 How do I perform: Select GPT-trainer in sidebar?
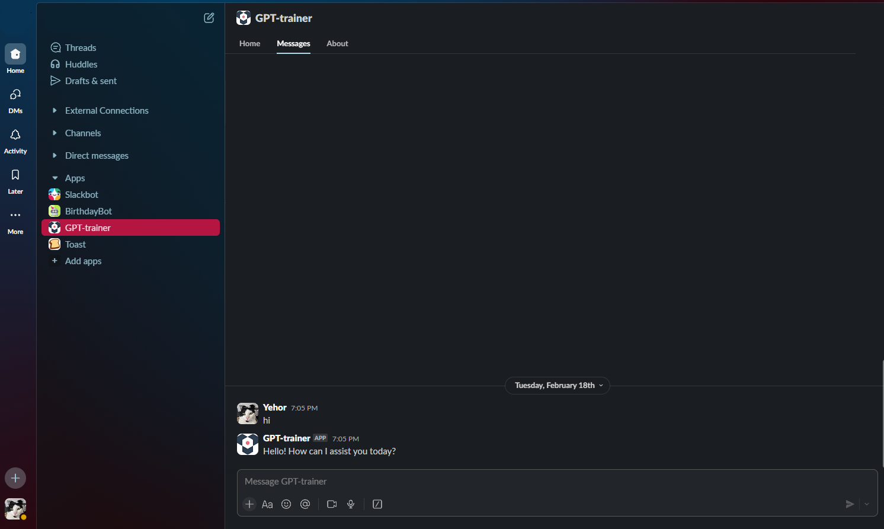[x=130, y=227]
